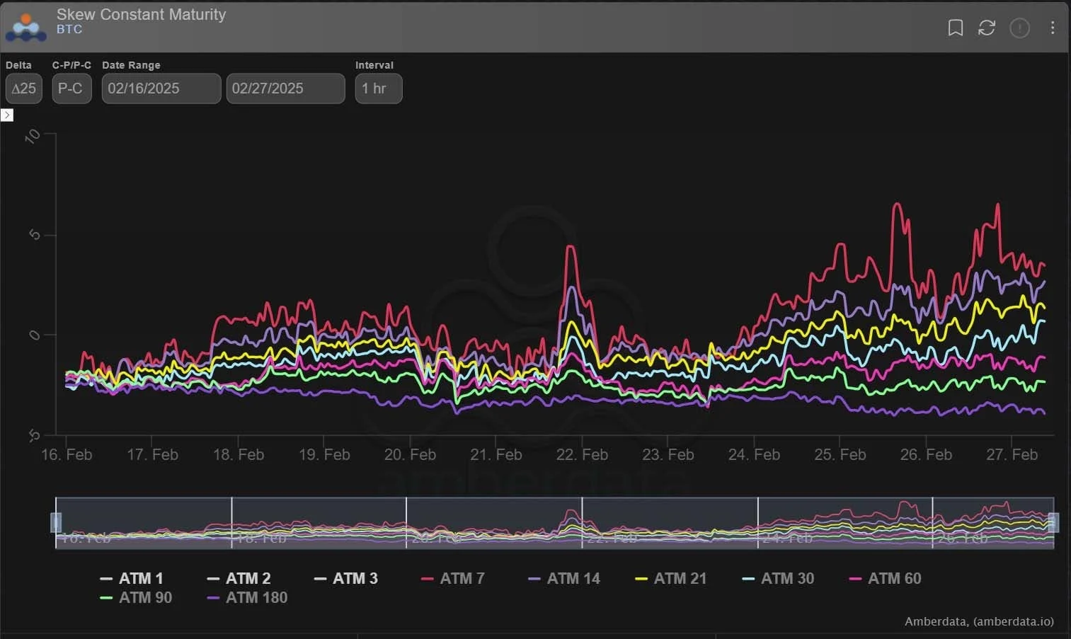Click the Skew Constant Maturity title

point(141,14)
